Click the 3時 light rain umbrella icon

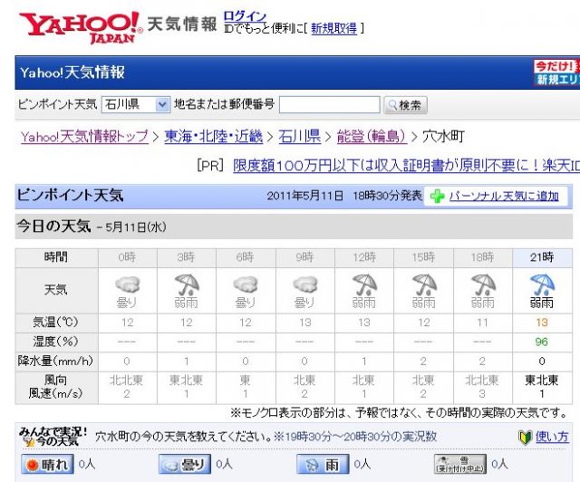point(186,284)
